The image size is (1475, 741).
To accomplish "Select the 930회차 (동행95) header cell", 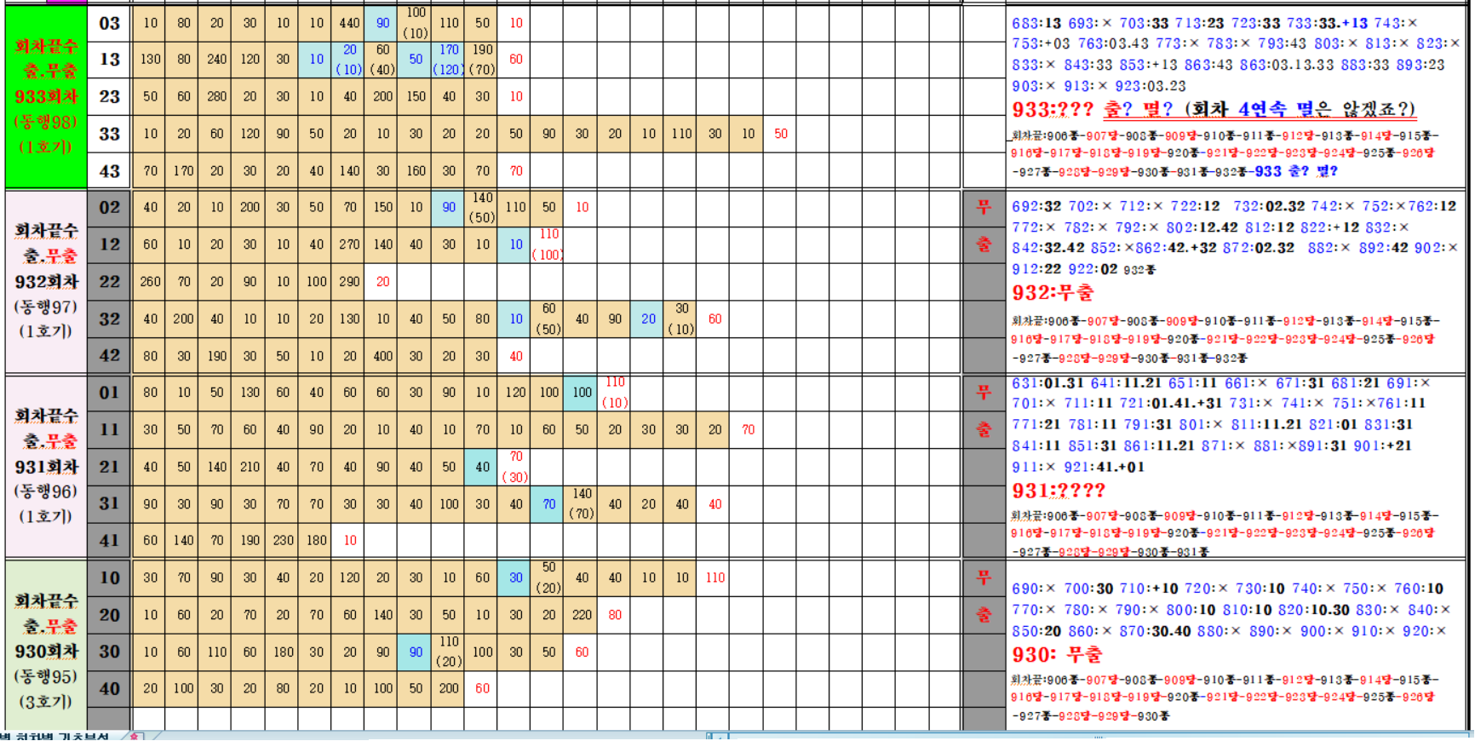I will (46, 651).
